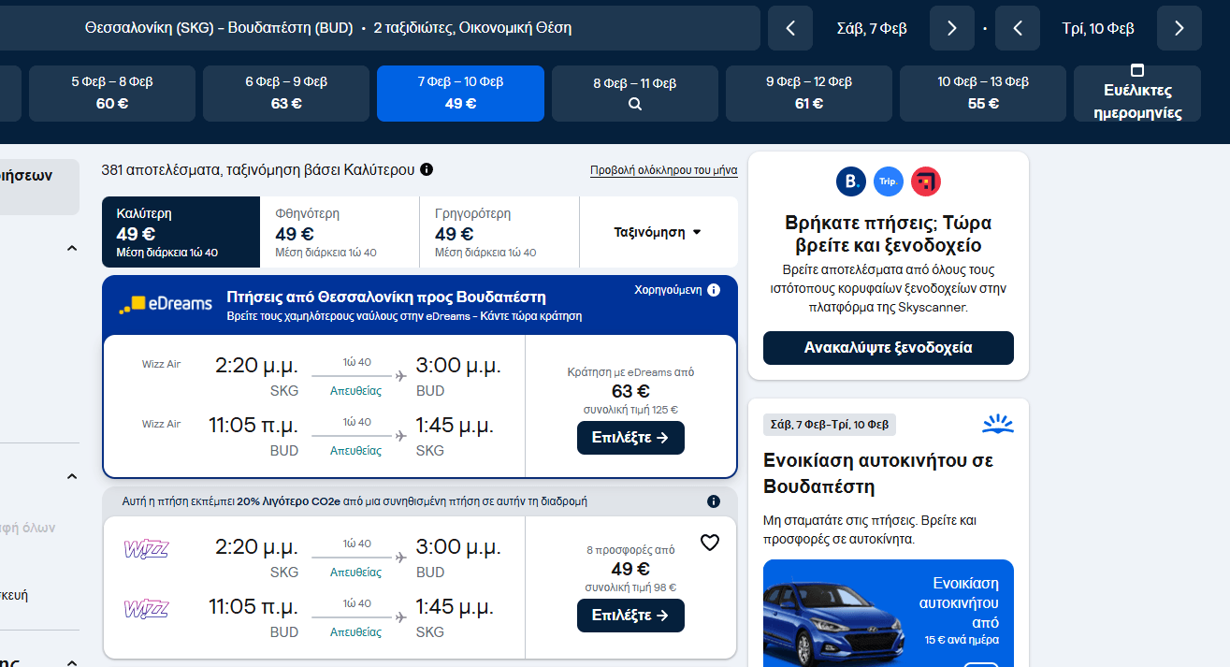
Task: Open Προβολή ολόκληρου του μήνα link
Action: pyautogui.click(x=663, y=170)
